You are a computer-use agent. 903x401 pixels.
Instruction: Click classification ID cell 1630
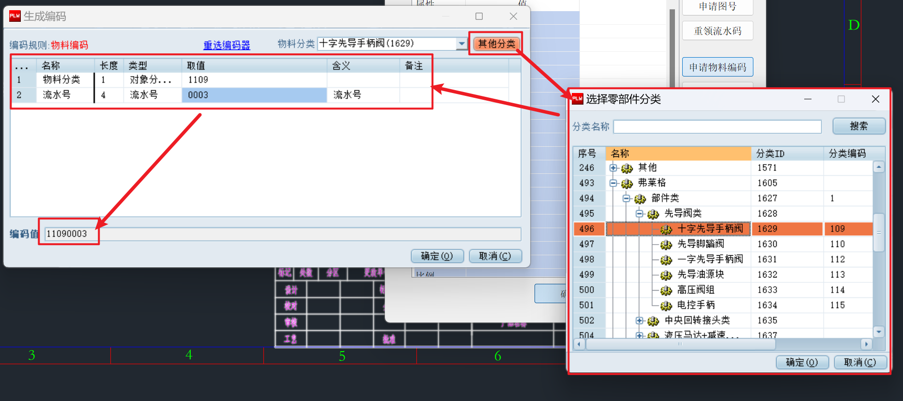pyautogui.click(x=787, y=244)
